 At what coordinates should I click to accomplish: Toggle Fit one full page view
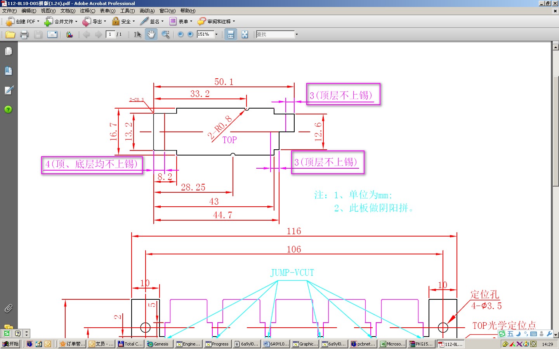(x=245, y=35)
